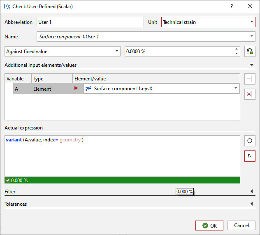
Task: Click the OK button
Action: [209, 226]
